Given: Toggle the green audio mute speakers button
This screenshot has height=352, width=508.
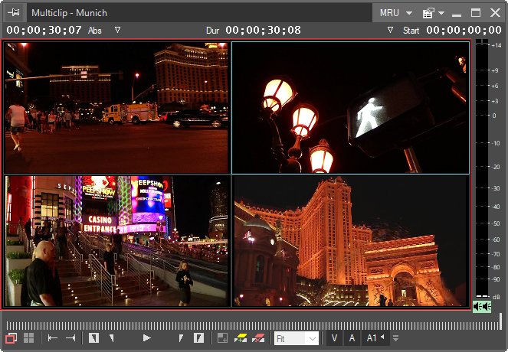Looking at the screenshot, I should click(482, 306).
